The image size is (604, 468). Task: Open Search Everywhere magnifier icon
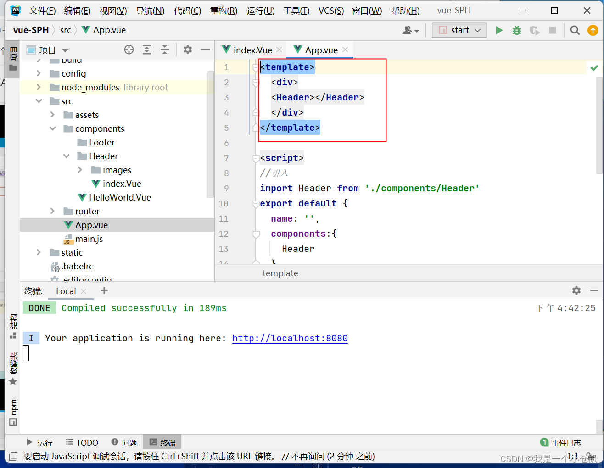pyautogui.click(x=575, y=30)
